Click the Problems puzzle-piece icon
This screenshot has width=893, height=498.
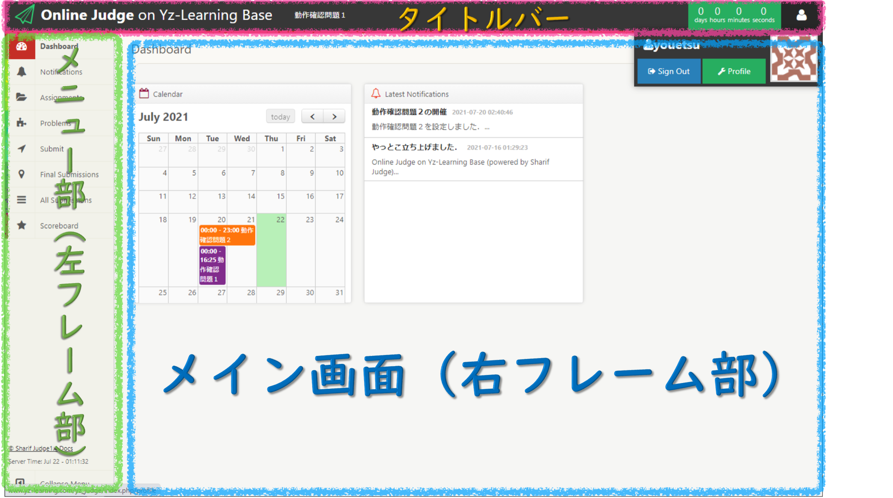21,123
